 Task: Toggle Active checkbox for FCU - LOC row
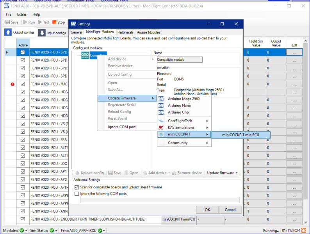coord(23,163)
